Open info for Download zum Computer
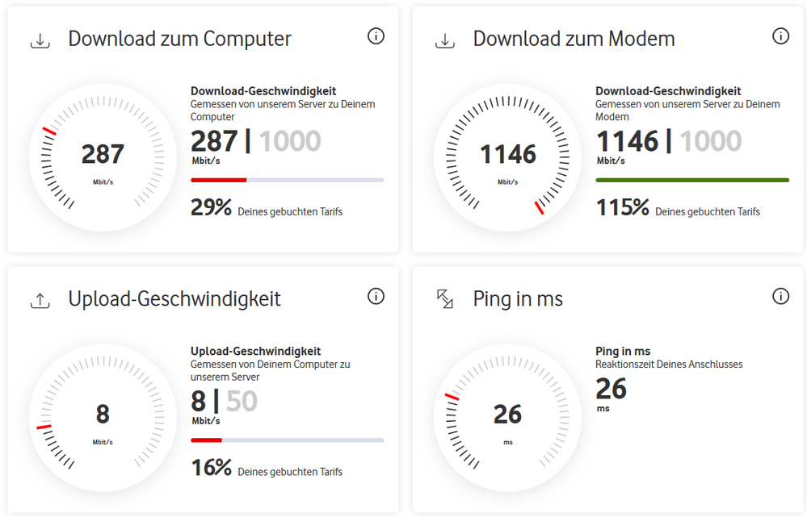 pos(376,35)
